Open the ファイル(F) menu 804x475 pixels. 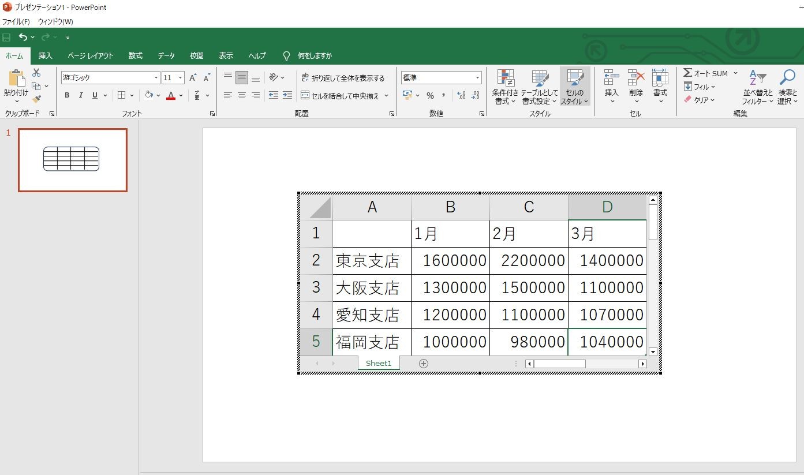16,21
